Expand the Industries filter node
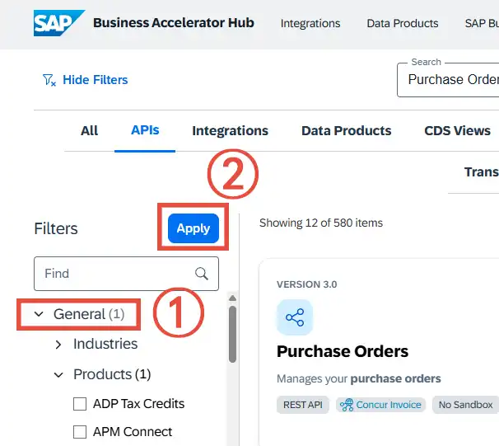The height and width of the screenshot is (446, 499). (x=58, y=344)
